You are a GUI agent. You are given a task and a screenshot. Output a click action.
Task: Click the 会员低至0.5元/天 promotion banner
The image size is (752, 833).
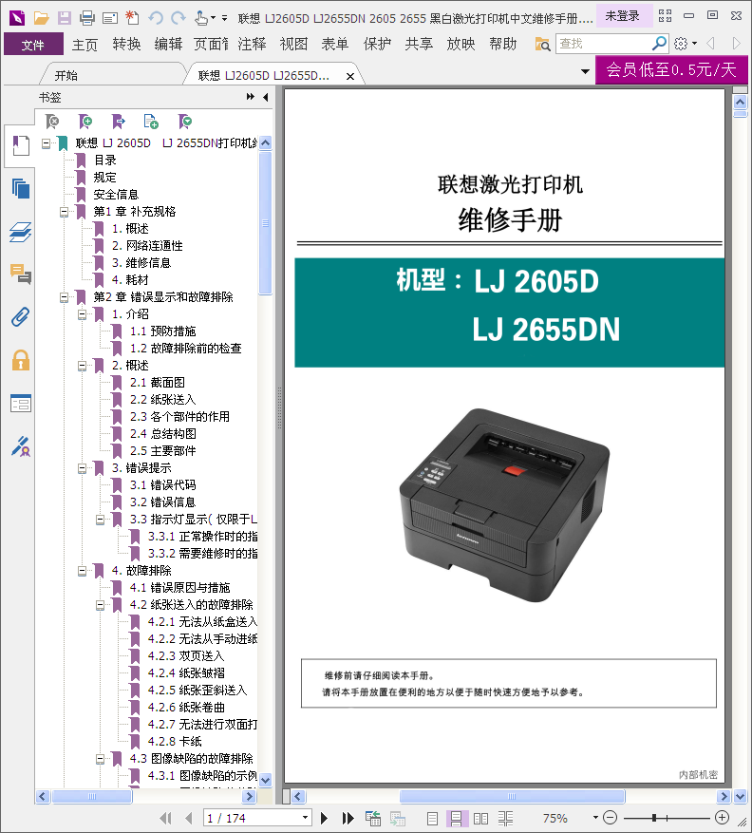671,69
